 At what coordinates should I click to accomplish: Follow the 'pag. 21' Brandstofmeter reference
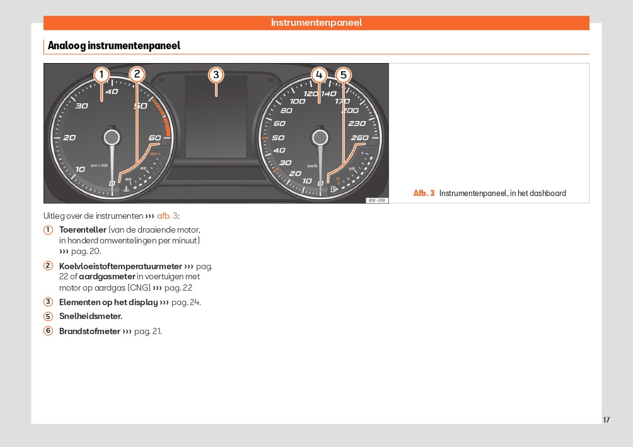pos(148,331)
